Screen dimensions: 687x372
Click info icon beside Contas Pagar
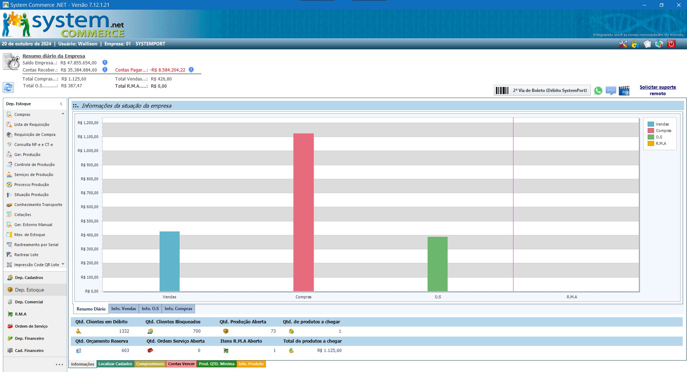[191, 70]
